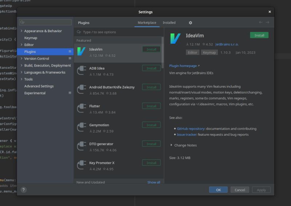The width and height of the screenshot is (291, 206).
Task: Install Android ButterKnife Zelezny plugin
Action: pos(151,87)
